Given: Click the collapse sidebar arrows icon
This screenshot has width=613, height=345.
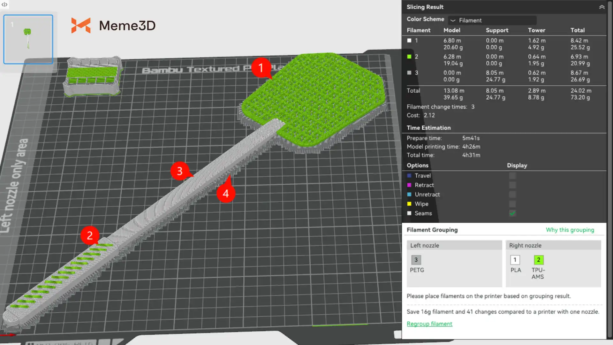Looking at the screenshot, I should tap(4, 4).
